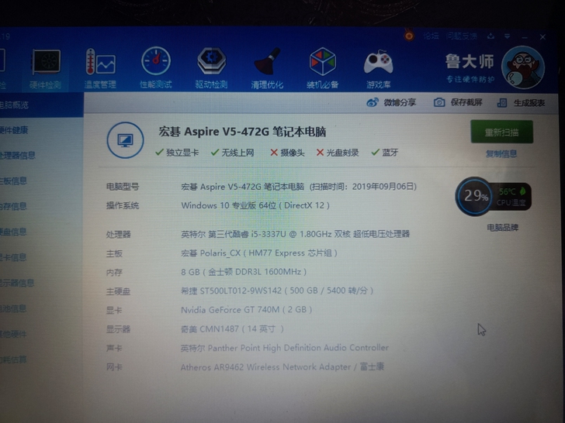Click the Nvidia GeForce GT 740M value

click(247, 310)
